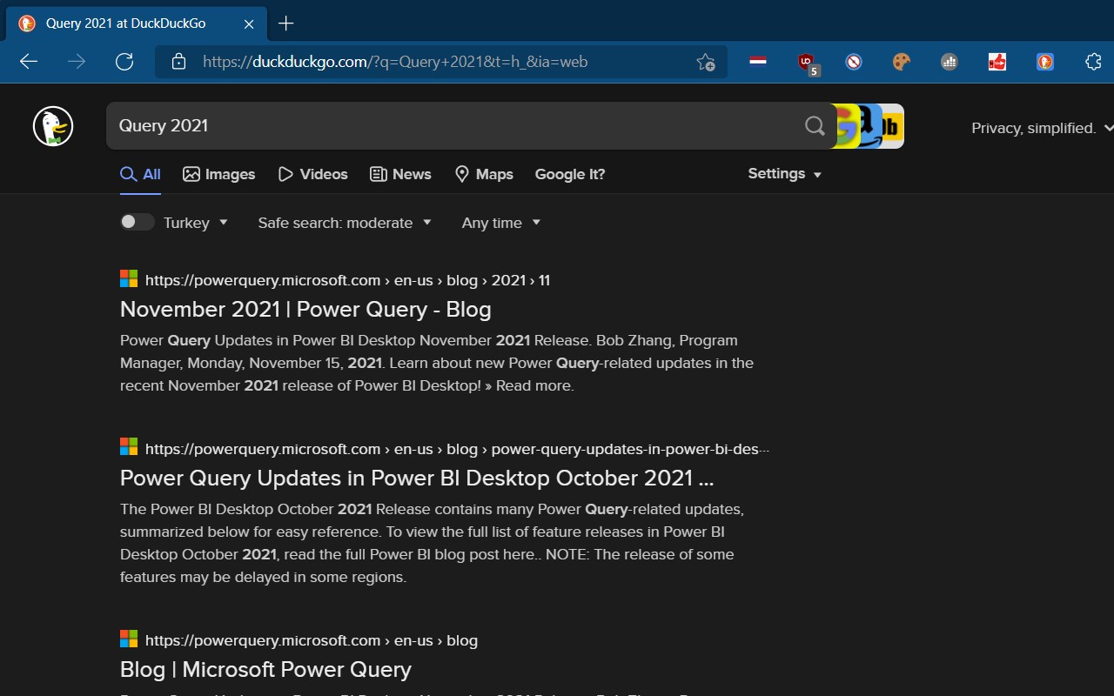The height and width of the screenshot is (696, 1114).
Task: Click into the Query 2021 search field
Action: (453, 126)
